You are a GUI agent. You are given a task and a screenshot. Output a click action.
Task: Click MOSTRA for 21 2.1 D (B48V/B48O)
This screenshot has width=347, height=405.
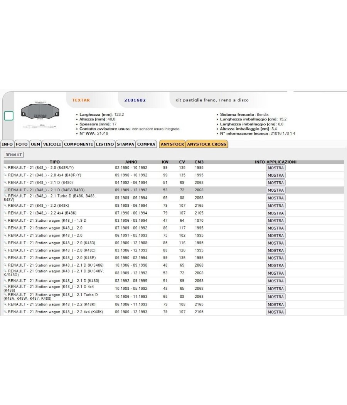[x=276, y=191]
